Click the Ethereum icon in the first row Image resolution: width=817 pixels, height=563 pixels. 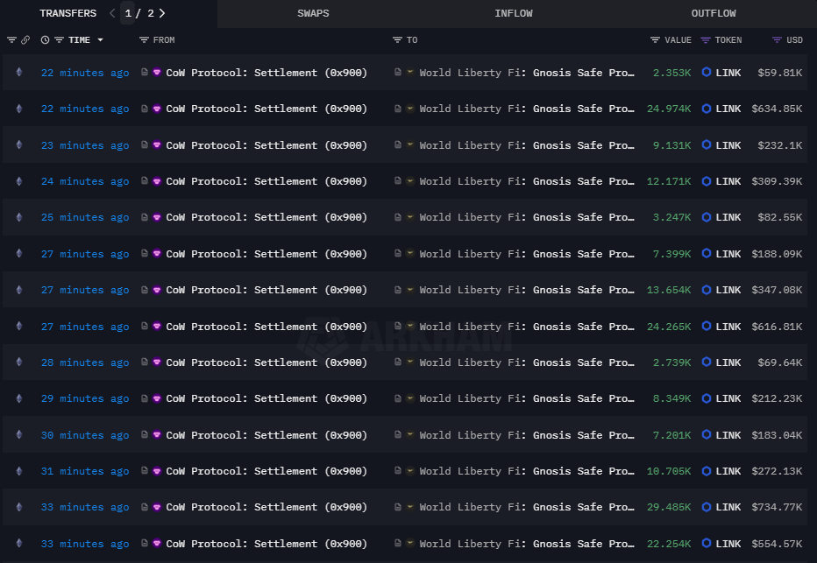click(19, 73)
